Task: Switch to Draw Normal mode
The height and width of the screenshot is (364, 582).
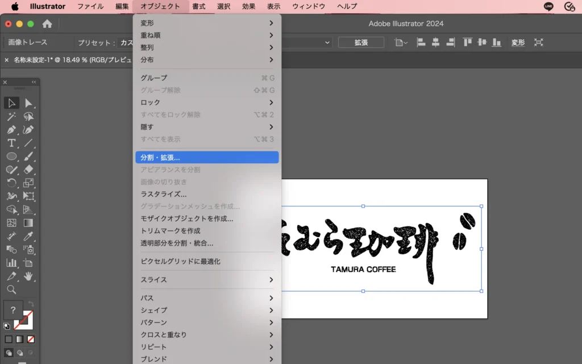Action: pyautogui.click(x=9, y=353)
